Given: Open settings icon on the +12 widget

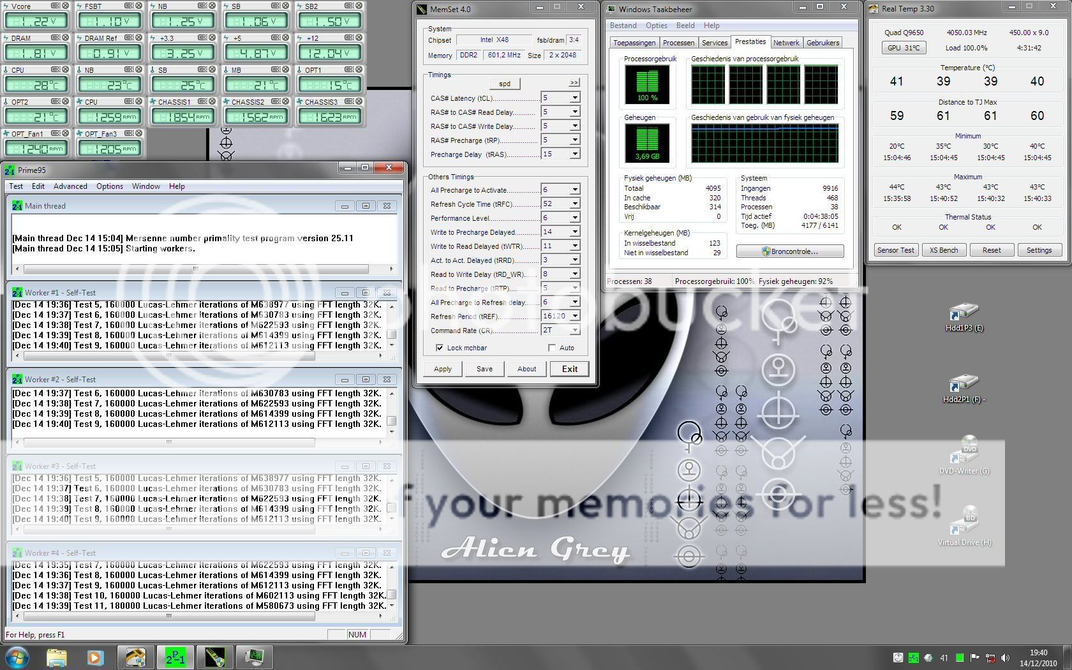Looking at the screenshot, I should (x=349, y=38).
